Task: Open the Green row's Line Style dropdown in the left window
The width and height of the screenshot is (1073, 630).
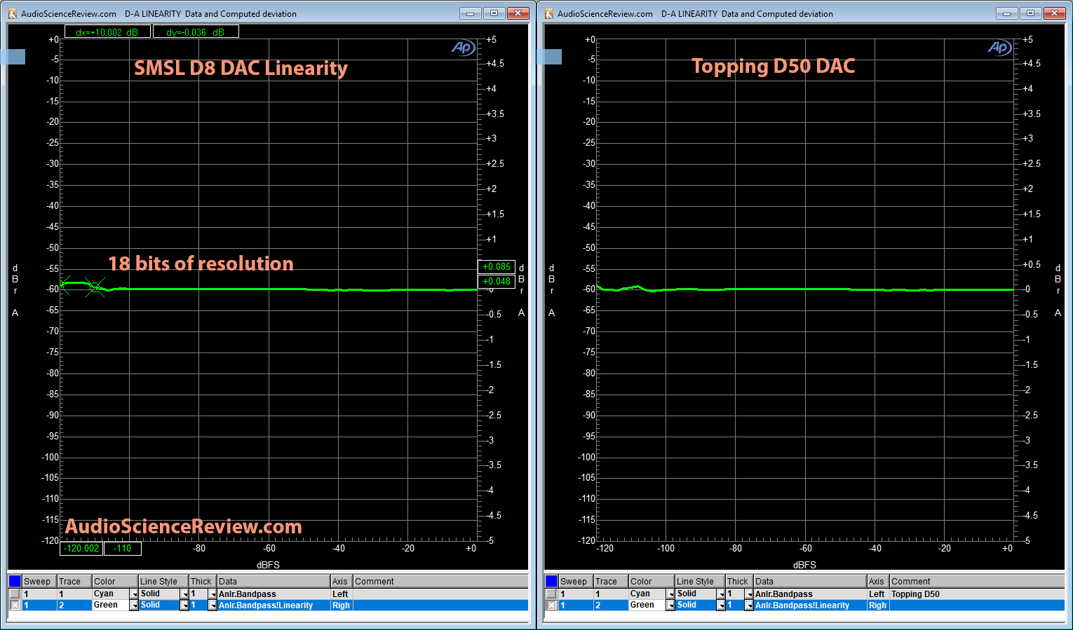Action: 184,605
